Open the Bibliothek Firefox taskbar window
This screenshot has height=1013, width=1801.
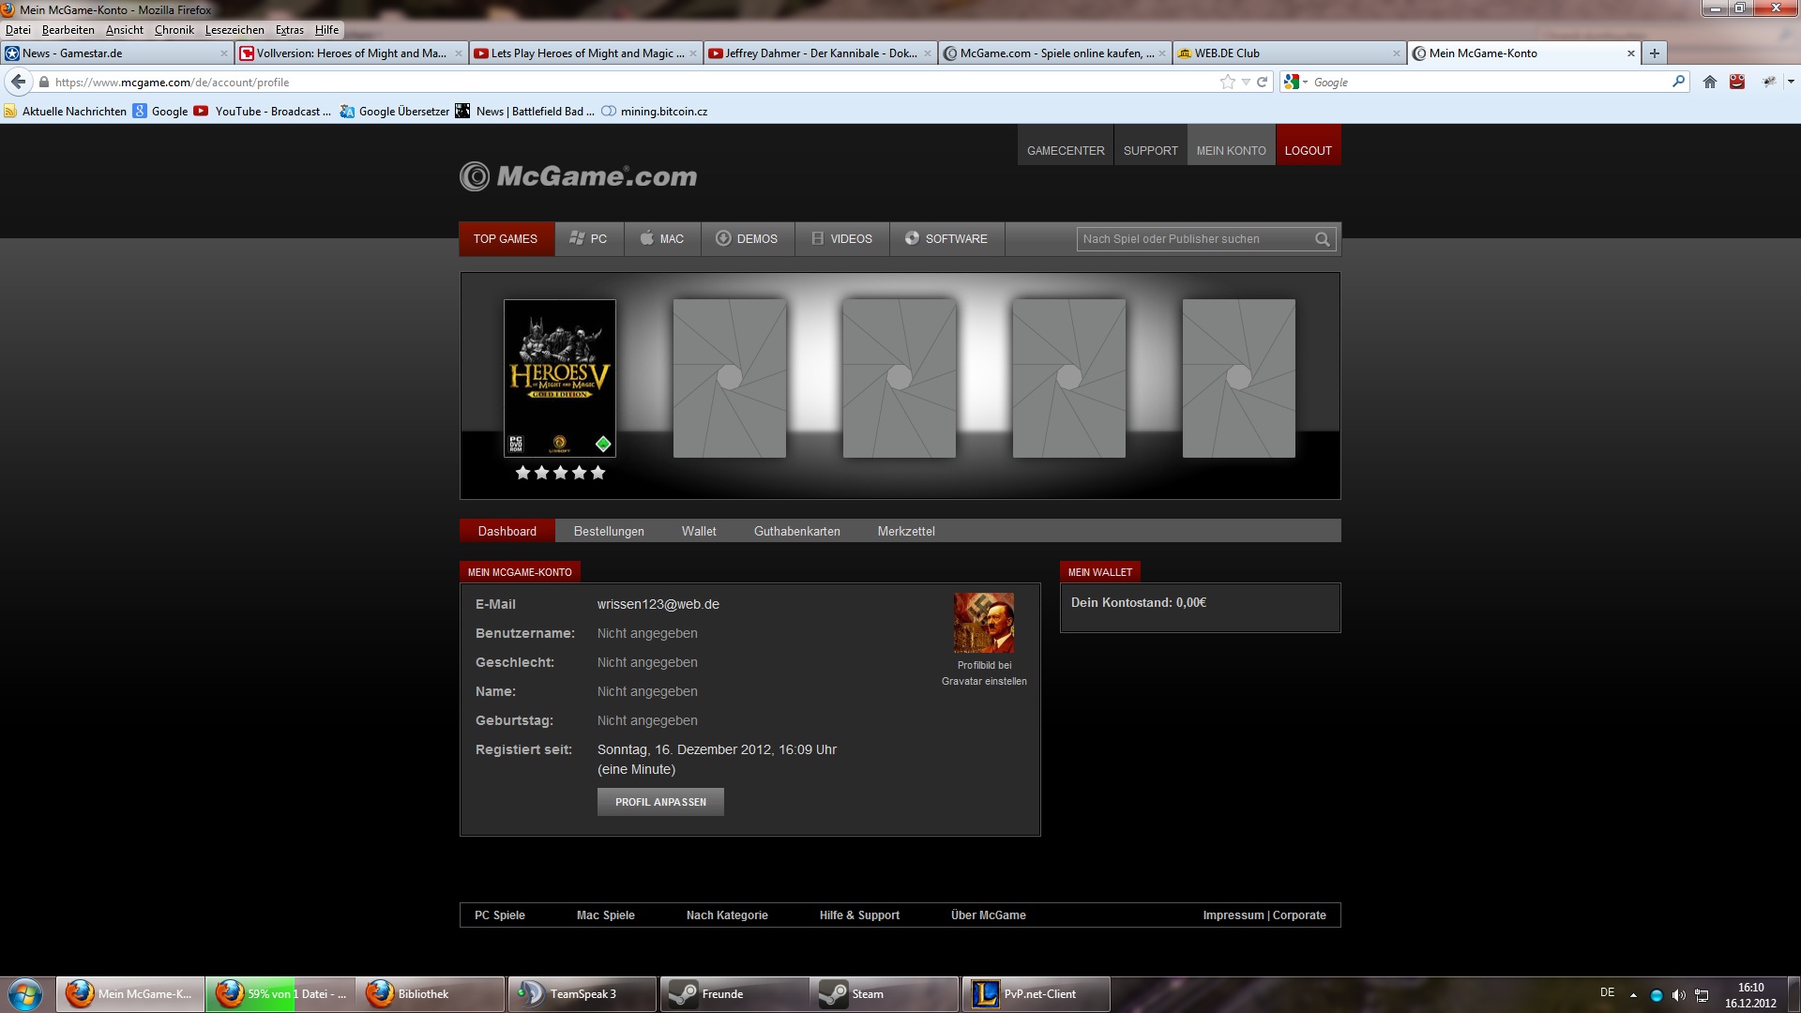coord(431,994)
